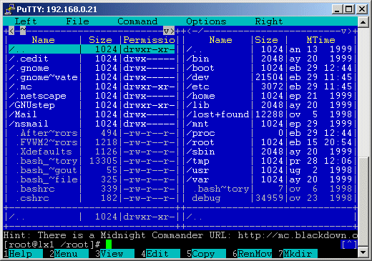
Task: Click left panel history list v button
Action: coord(166,31)
